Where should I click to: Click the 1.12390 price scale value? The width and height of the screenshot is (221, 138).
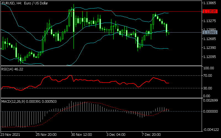click(x=210, y=48)
